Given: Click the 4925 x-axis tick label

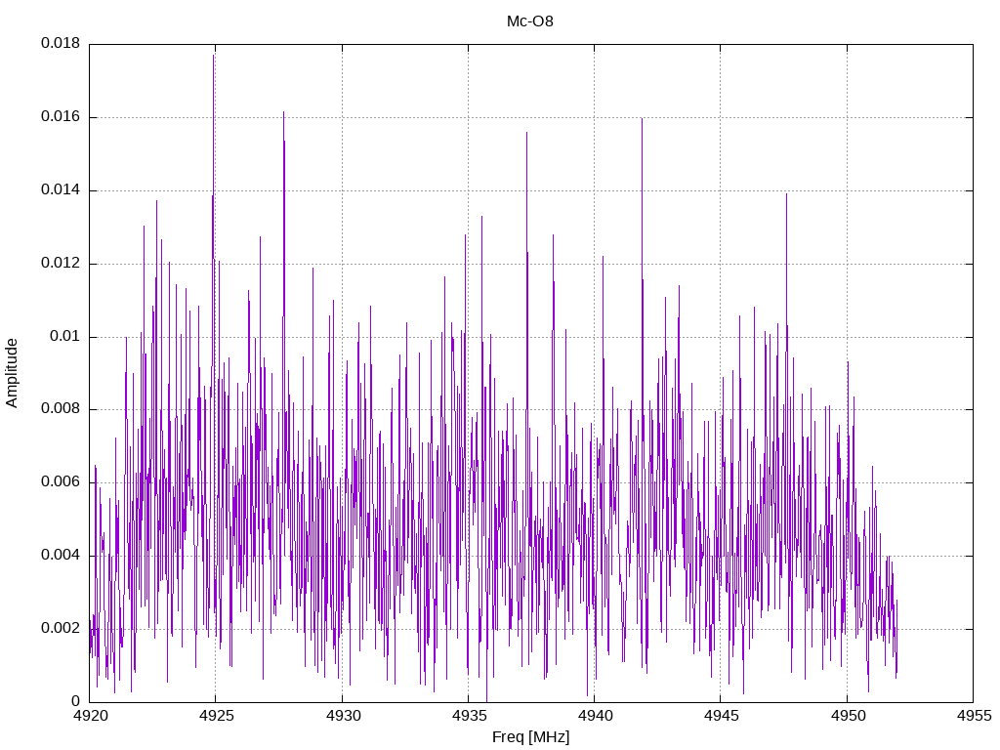Looking at the screenshot, I should pyautogui.click(x=216, y=716).
